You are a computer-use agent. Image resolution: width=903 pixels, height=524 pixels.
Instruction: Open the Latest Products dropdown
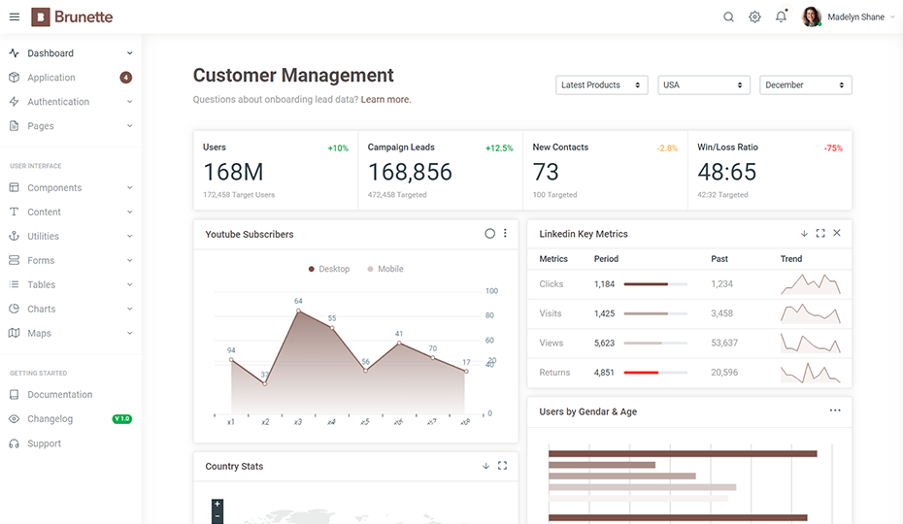click(x=601, y=84)
